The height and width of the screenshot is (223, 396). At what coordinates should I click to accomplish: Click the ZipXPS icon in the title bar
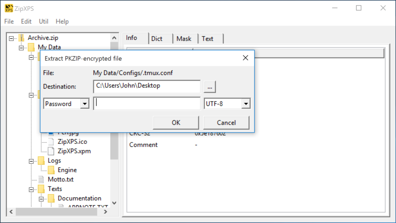[9, 8]
